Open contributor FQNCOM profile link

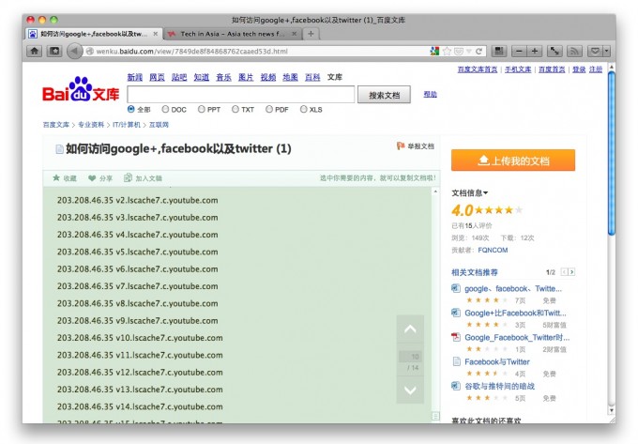tap(493, 250)
